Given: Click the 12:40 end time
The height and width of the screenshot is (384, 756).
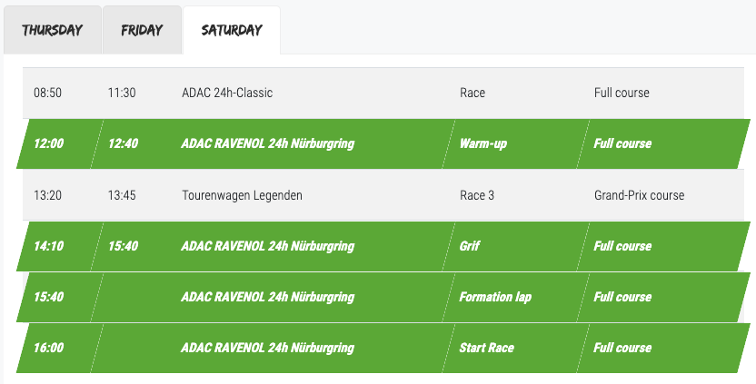Looking at the screenshot, I should click(123, 143).
